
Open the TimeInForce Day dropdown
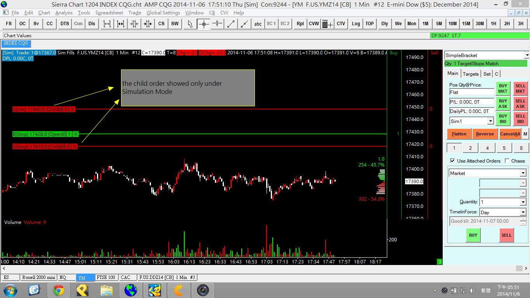(523, 212)
